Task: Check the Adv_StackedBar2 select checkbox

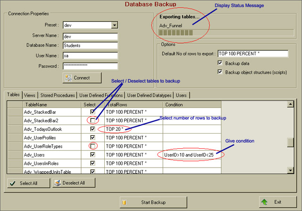Action: tap(93, 120)
